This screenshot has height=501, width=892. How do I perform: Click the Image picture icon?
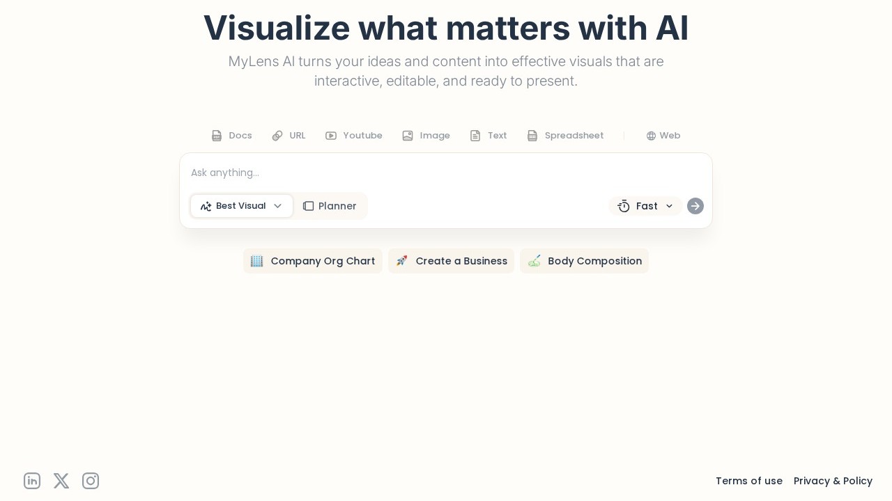pos(408,136)
